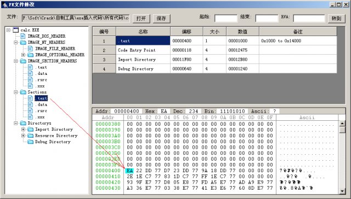Collapse the calc.EXE root node
The image size is (351, 199).
click(9, 30)
